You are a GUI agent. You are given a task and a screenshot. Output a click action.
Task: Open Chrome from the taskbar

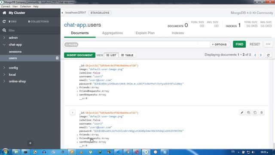coord(128,152)
